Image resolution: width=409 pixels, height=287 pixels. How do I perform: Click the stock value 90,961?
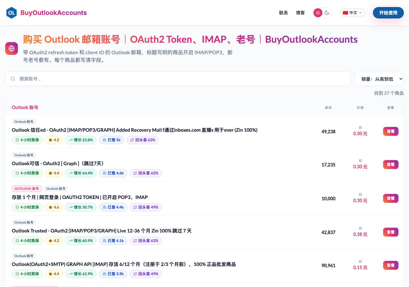tap(328, 265)
